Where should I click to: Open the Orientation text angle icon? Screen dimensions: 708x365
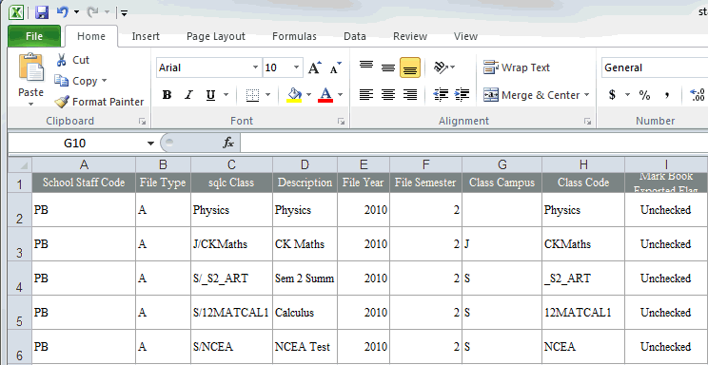click(441, 67)
